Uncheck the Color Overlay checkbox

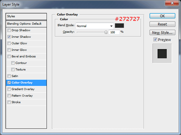click(9, 82)
